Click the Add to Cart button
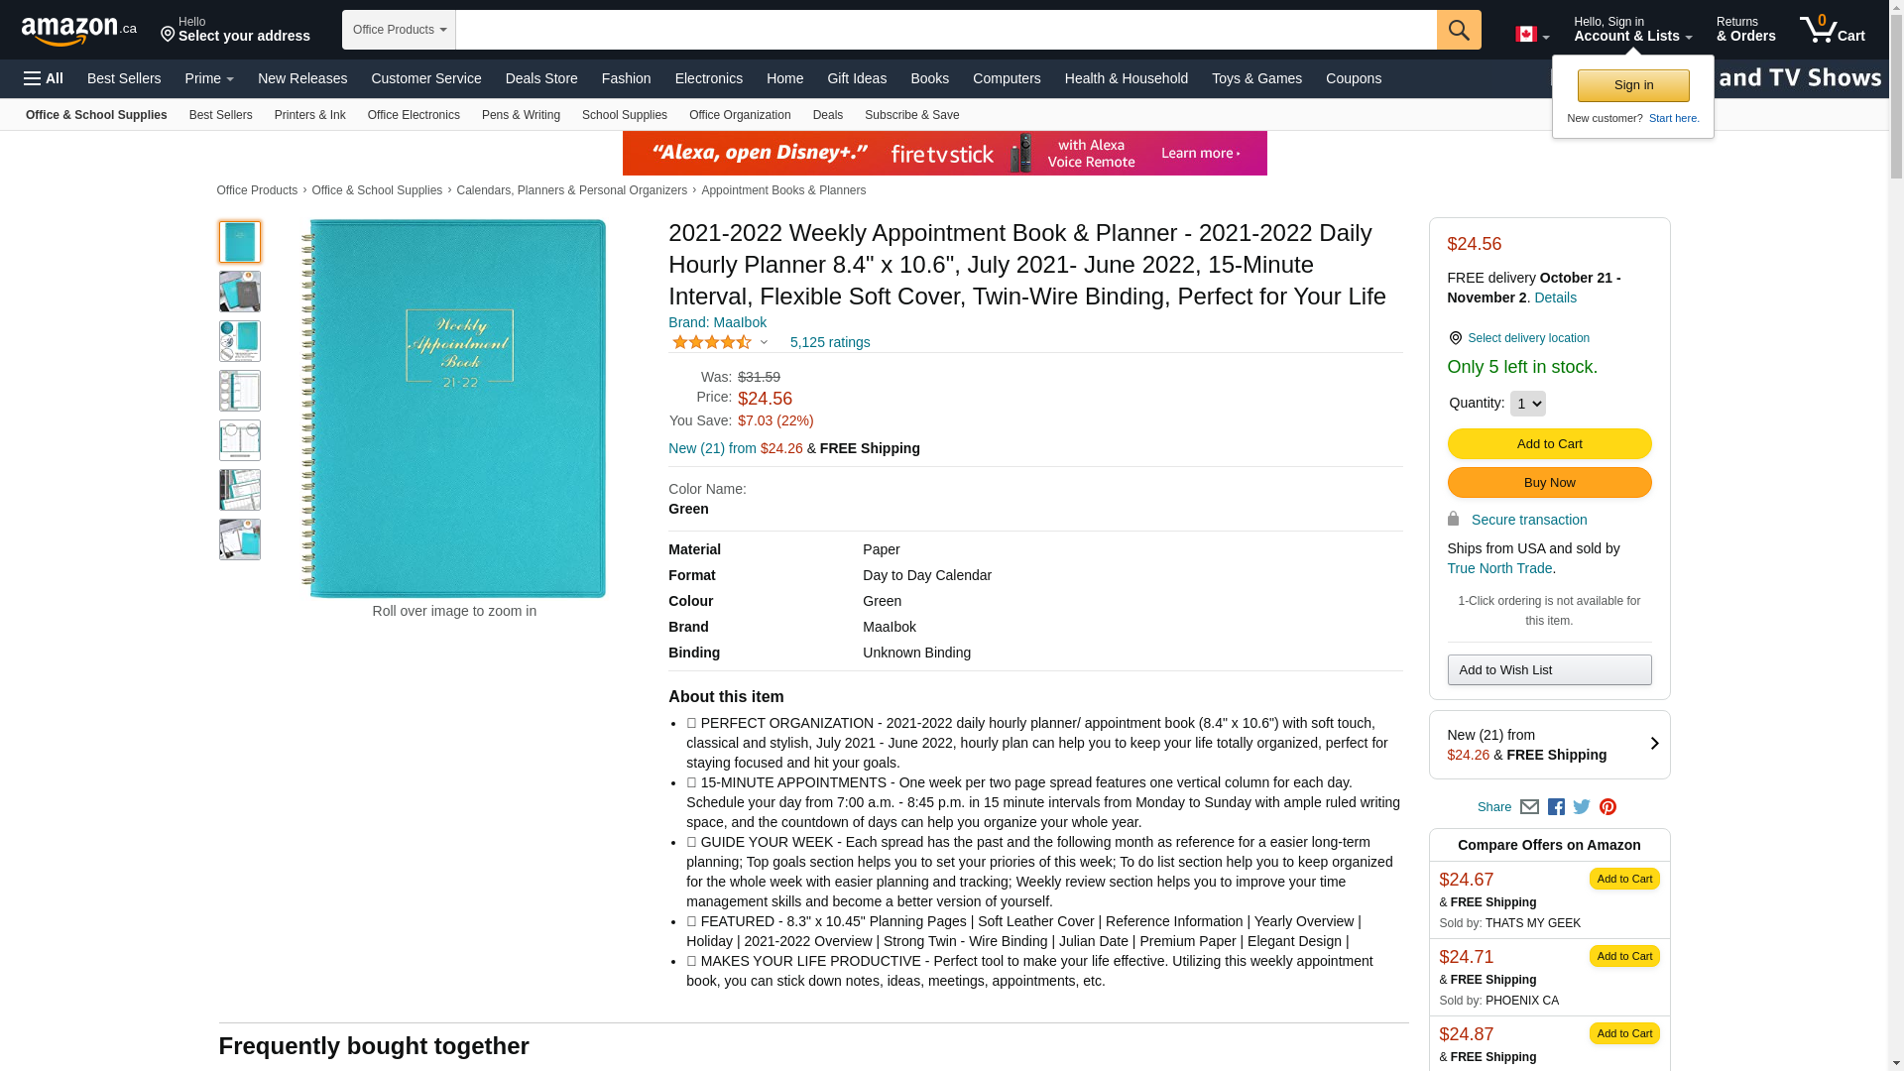 click(x=1549, y=444)
